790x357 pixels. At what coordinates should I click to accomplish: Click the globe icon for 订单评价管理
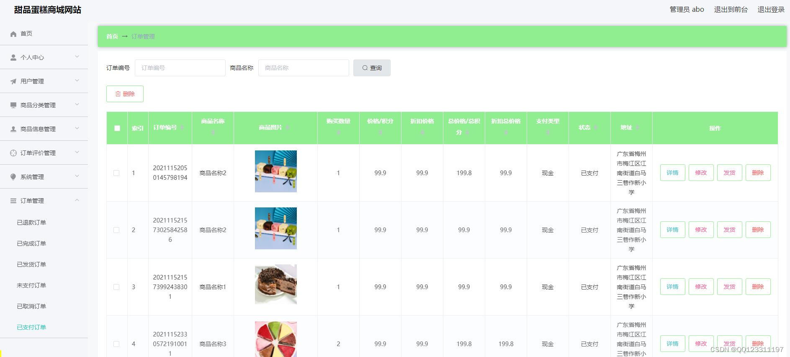13,153
